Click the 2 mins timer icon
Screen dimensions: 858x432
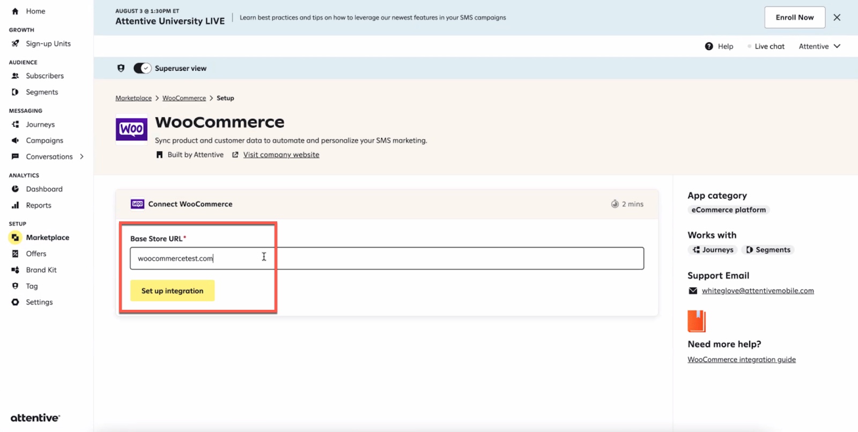tap(615, 204)
